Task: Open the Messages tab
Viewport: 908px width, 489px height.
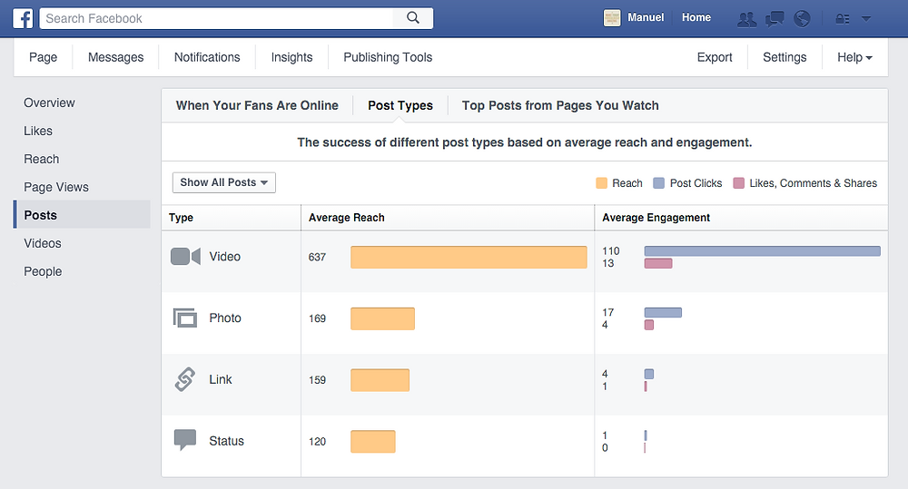Action: (116, 57)
